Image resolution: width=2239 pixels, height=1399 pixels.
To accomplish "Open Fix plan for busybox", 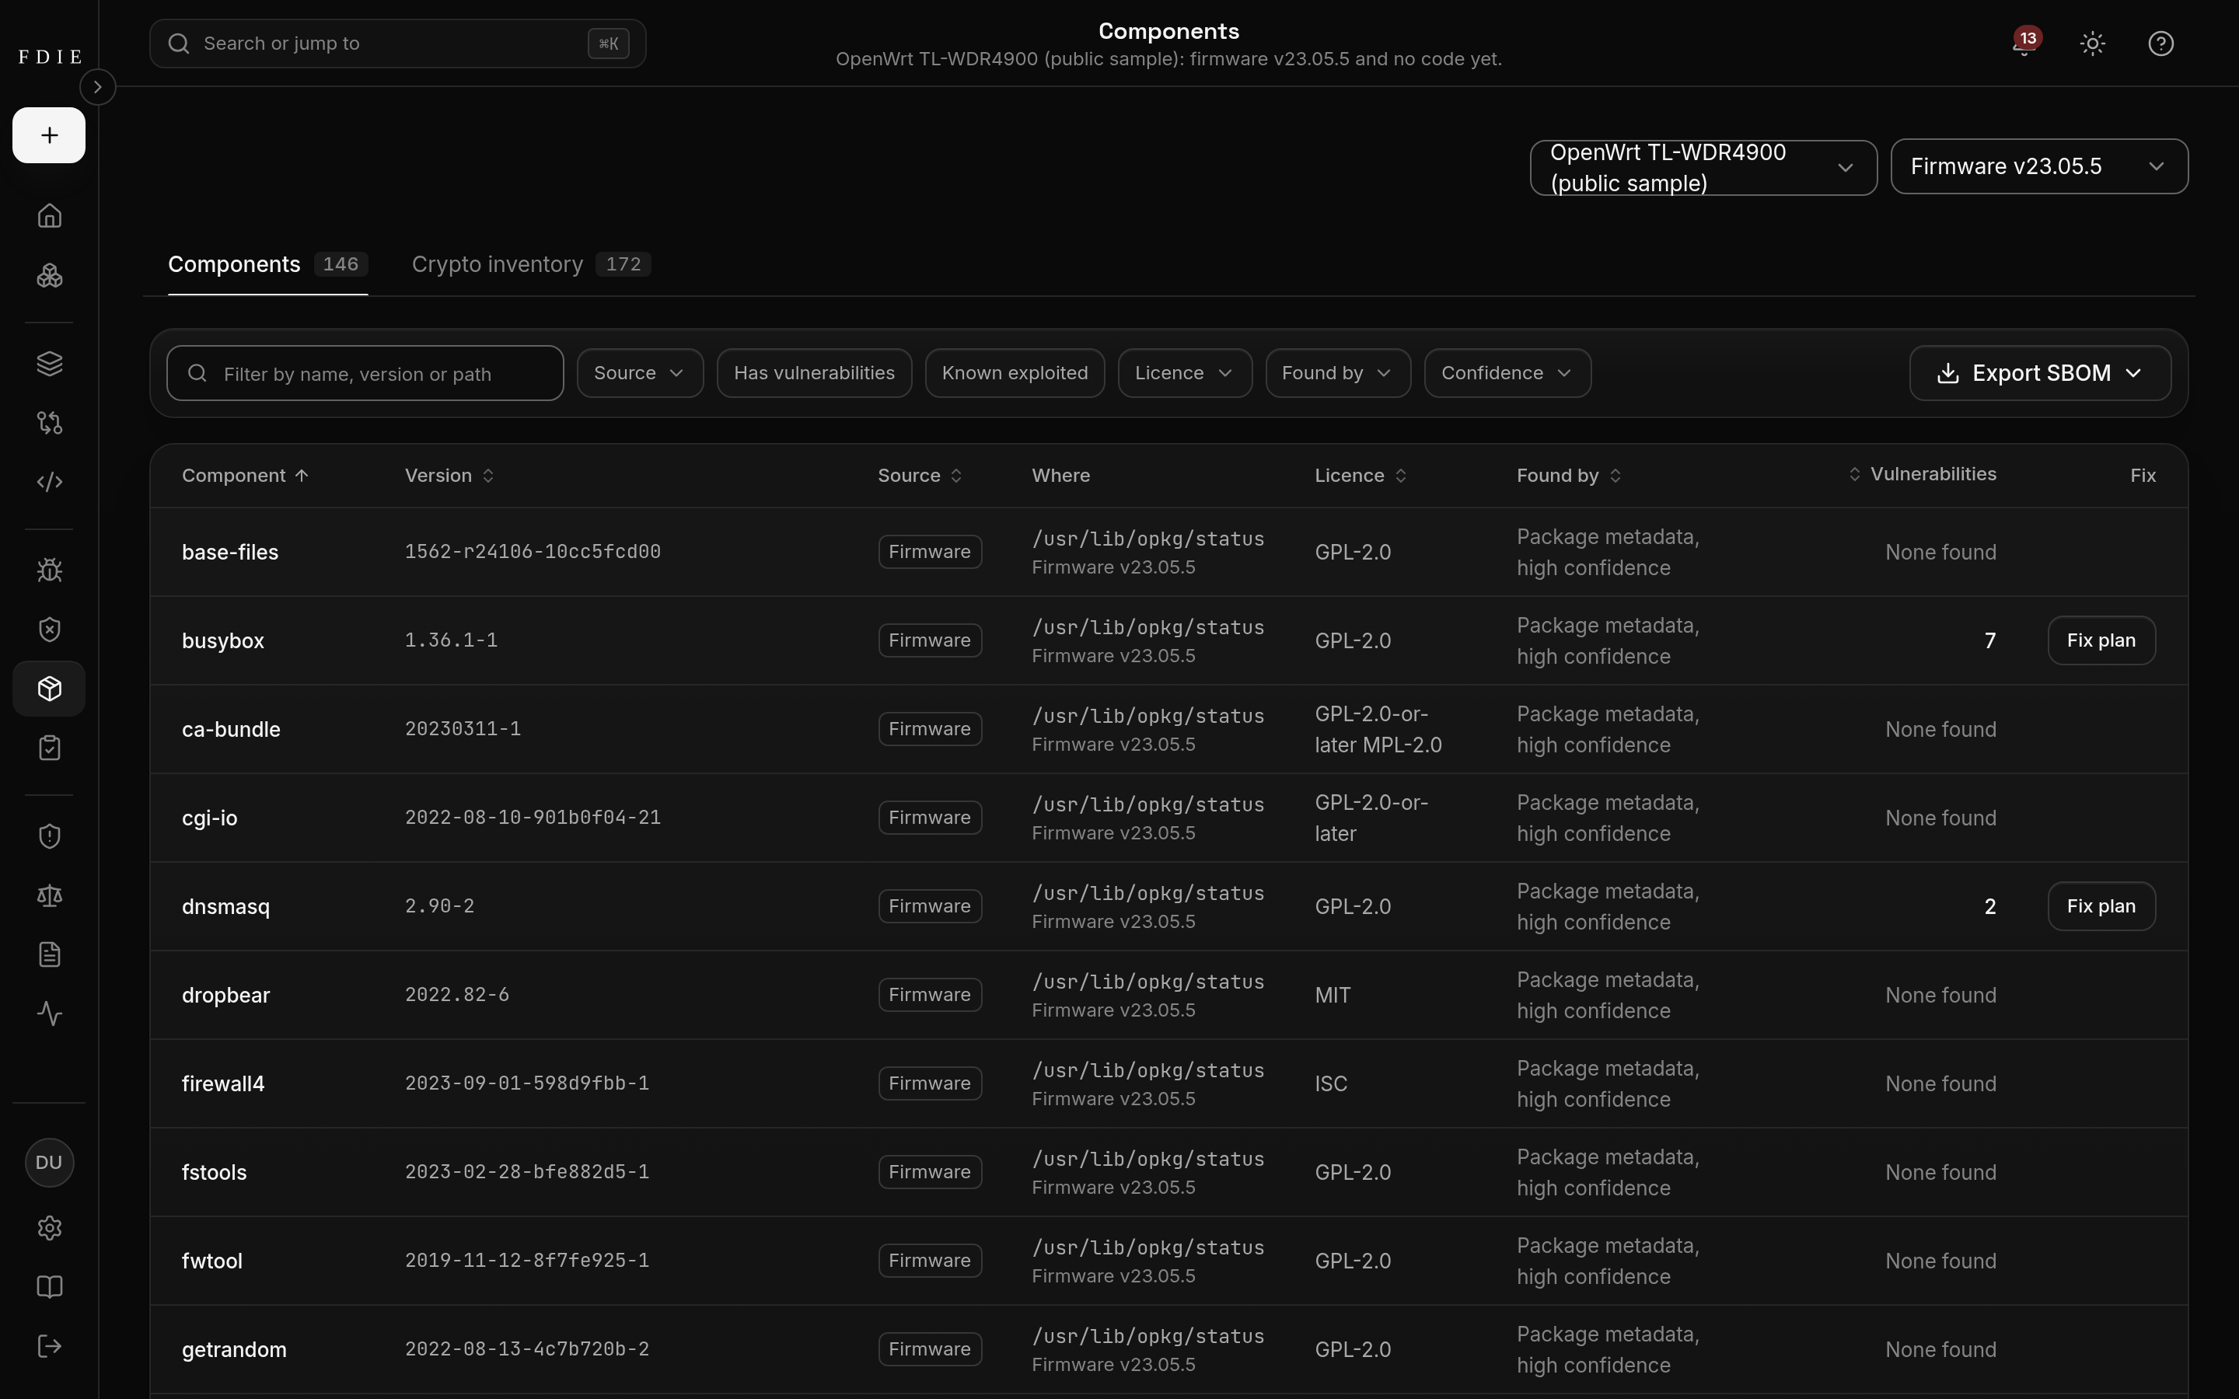I will 2101,640.
